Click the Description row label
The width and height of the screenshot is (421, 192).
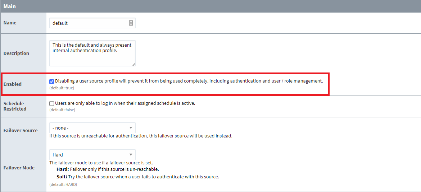tap(16, 53)
